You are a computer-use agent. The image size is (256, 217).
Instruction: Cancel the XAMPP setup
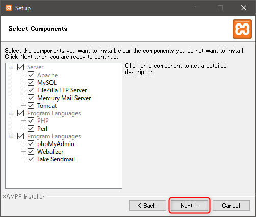tap(231, 205)
